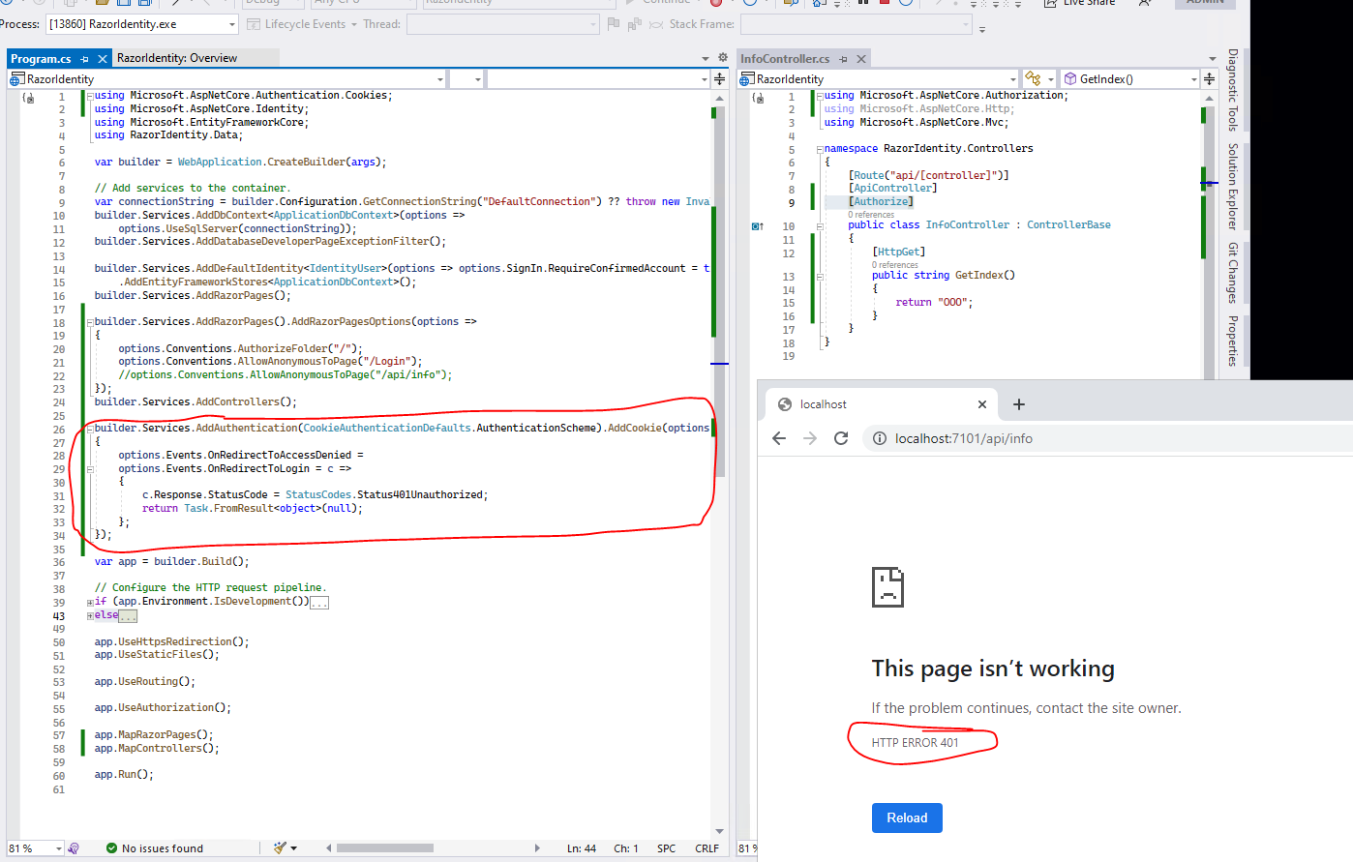Click the vertical scrollbar in Program.cs editor
This screenshot has height=862, width=1353.
(x=719, y=292)
